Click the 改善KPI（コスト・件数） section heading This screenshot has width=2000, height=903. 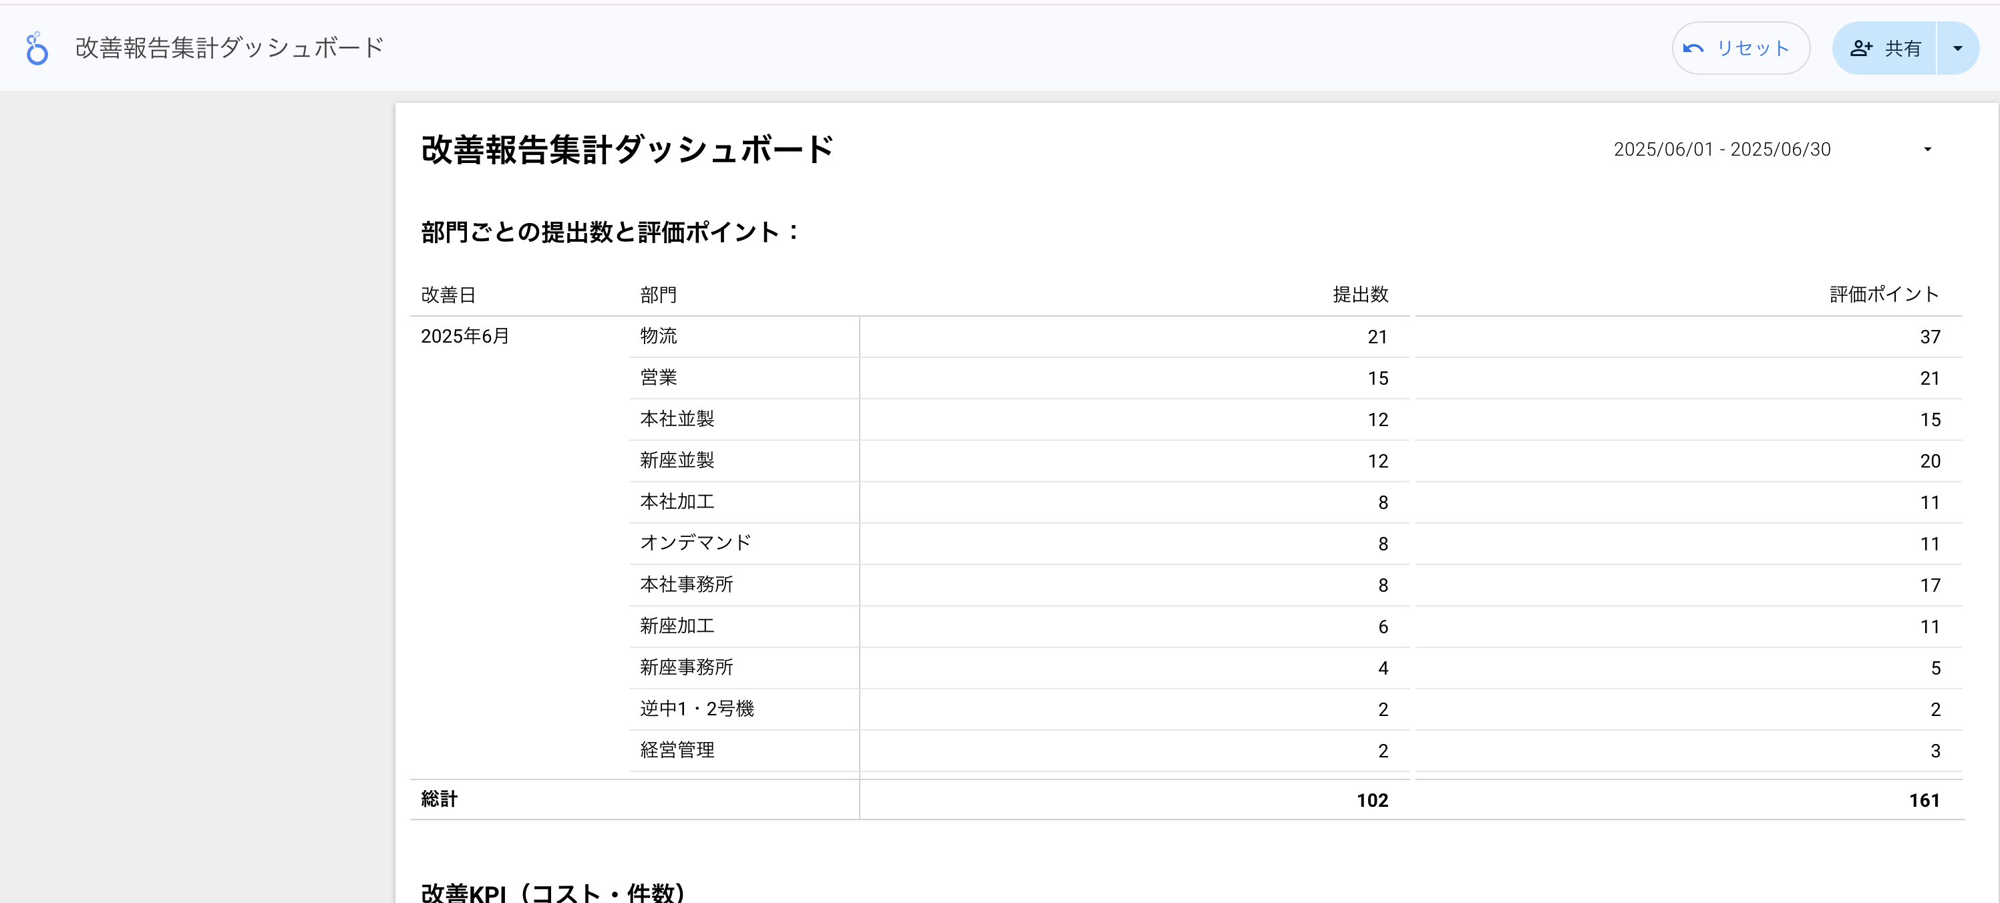click(x=552, y=892)
